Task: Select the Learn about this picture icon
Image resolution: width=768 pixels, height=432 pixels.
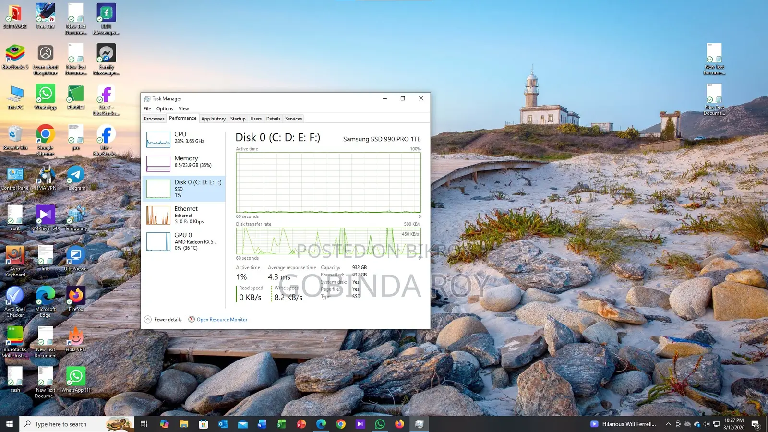Action: click(x=46, y=60)
